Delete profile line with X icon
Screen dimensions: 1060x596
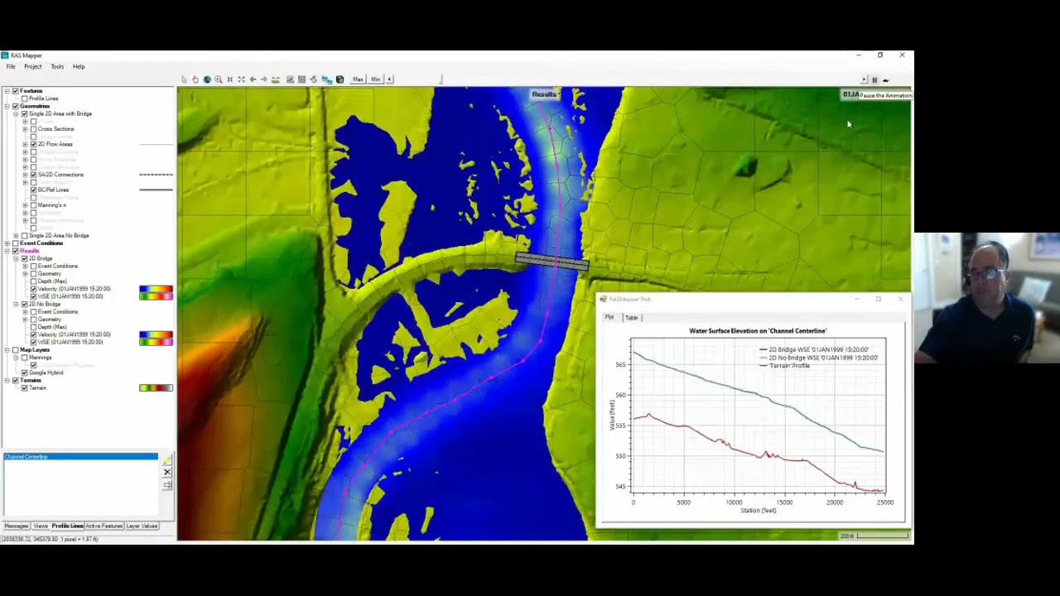click(x=167, y=472)
